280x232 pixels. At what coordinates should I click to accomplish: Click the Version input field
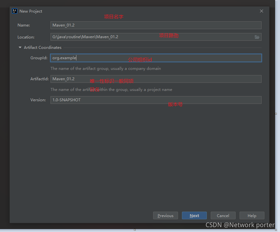(x=156, y=100)
